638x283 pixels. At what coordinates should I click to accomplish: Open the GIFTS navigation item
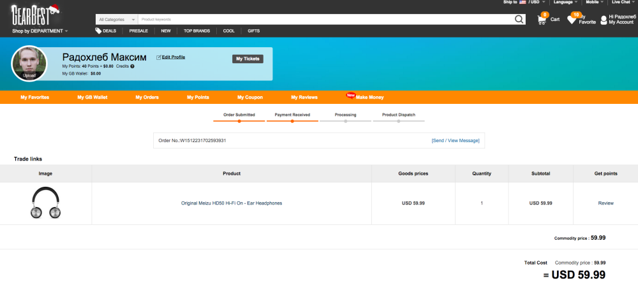click(253, 31)
